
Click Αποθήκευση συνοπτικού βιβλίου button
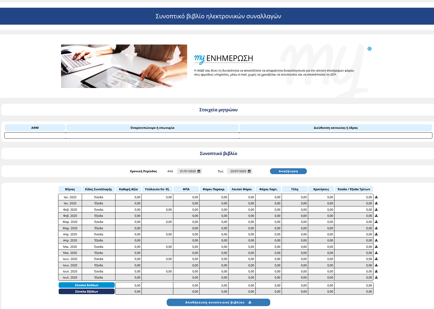tap(218, 302)
